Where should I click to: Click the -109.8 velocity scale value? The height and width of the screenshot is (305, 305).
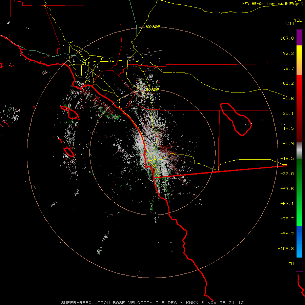pyautogui.click(x=286, y=249)
